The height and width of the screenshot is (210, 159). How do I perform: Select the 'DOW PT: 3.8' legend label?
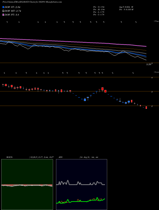click(x=12, y=15)
